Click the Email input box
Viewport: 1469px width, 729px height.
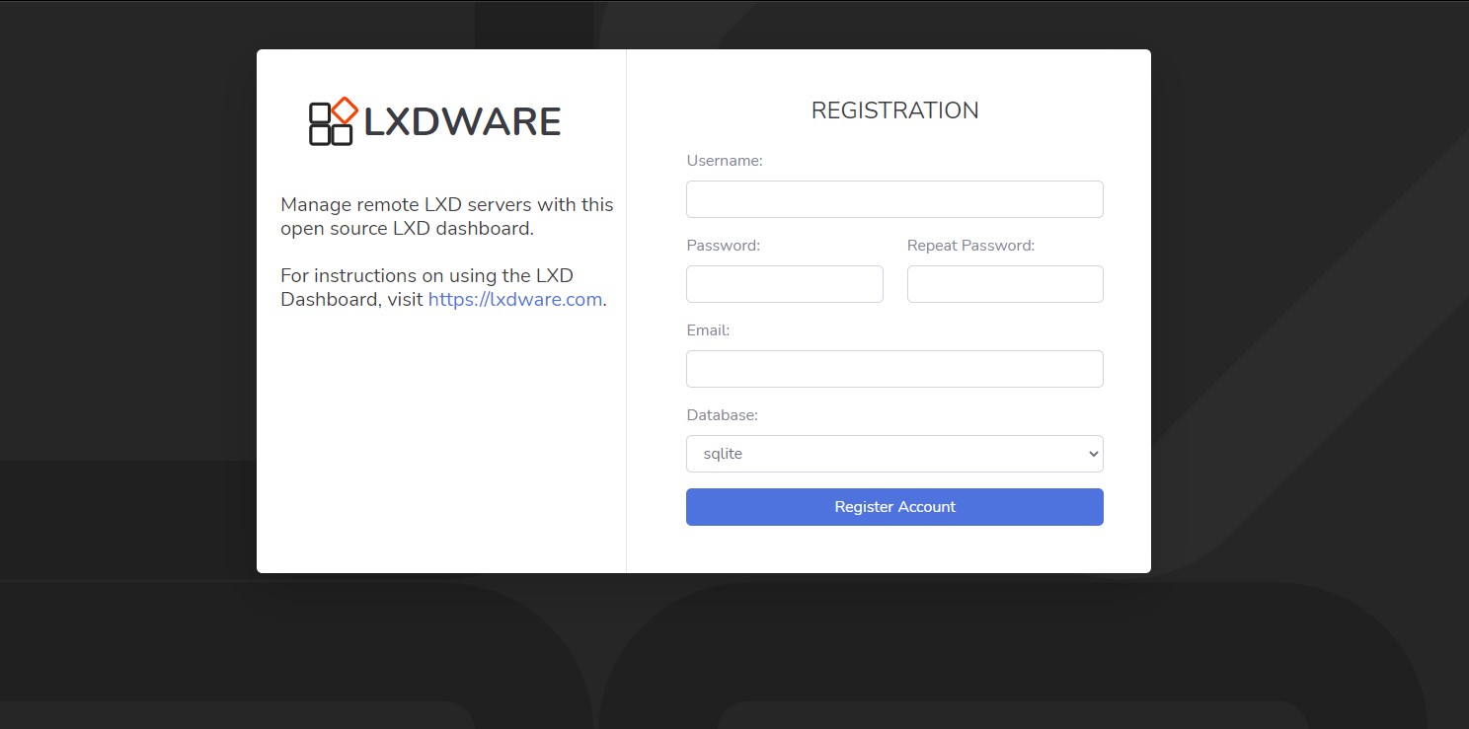click(x=894, y=369)
